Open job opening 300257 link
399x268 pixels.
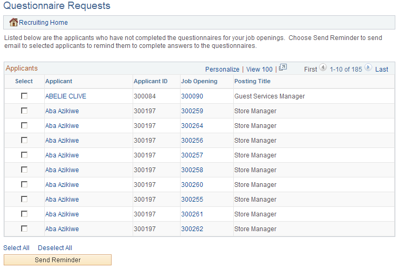tap(192, 155)
